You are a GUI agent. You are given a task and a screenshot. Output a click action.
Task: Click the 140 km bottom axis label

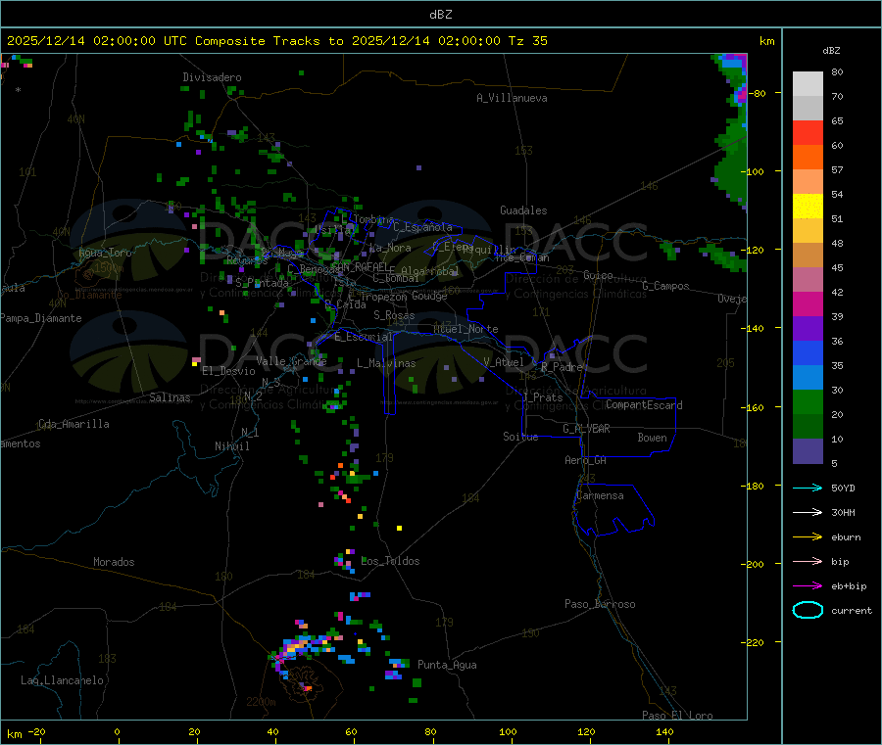tap(664, 731)
